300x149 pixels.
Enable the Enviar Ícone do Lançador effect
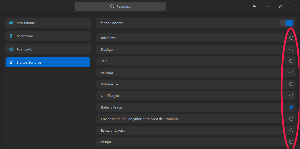coord(291,119)
